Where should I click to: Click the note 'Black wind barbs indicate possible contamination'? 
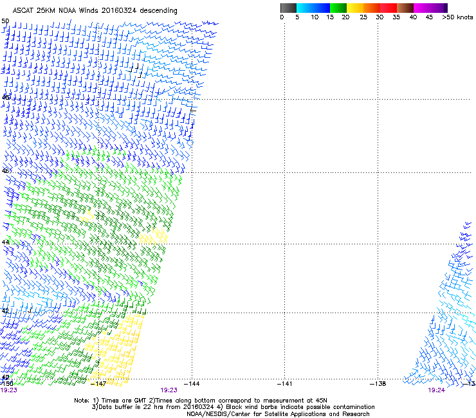(300, 407)
